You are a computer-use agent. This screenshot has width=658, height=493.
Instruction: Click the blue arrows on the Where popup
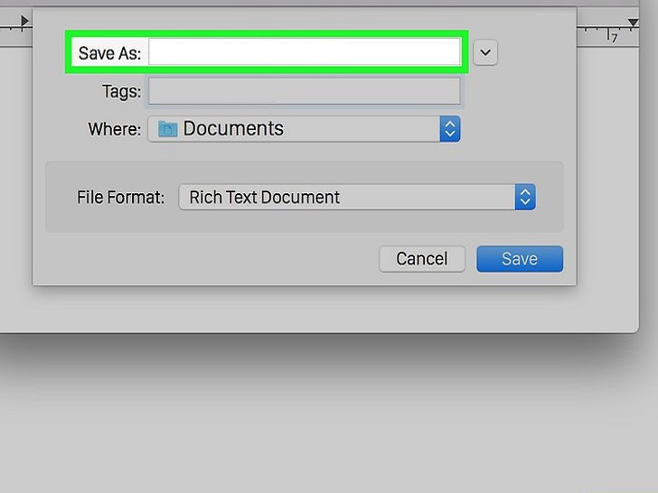pyautogui.click(x=450, y=129)
